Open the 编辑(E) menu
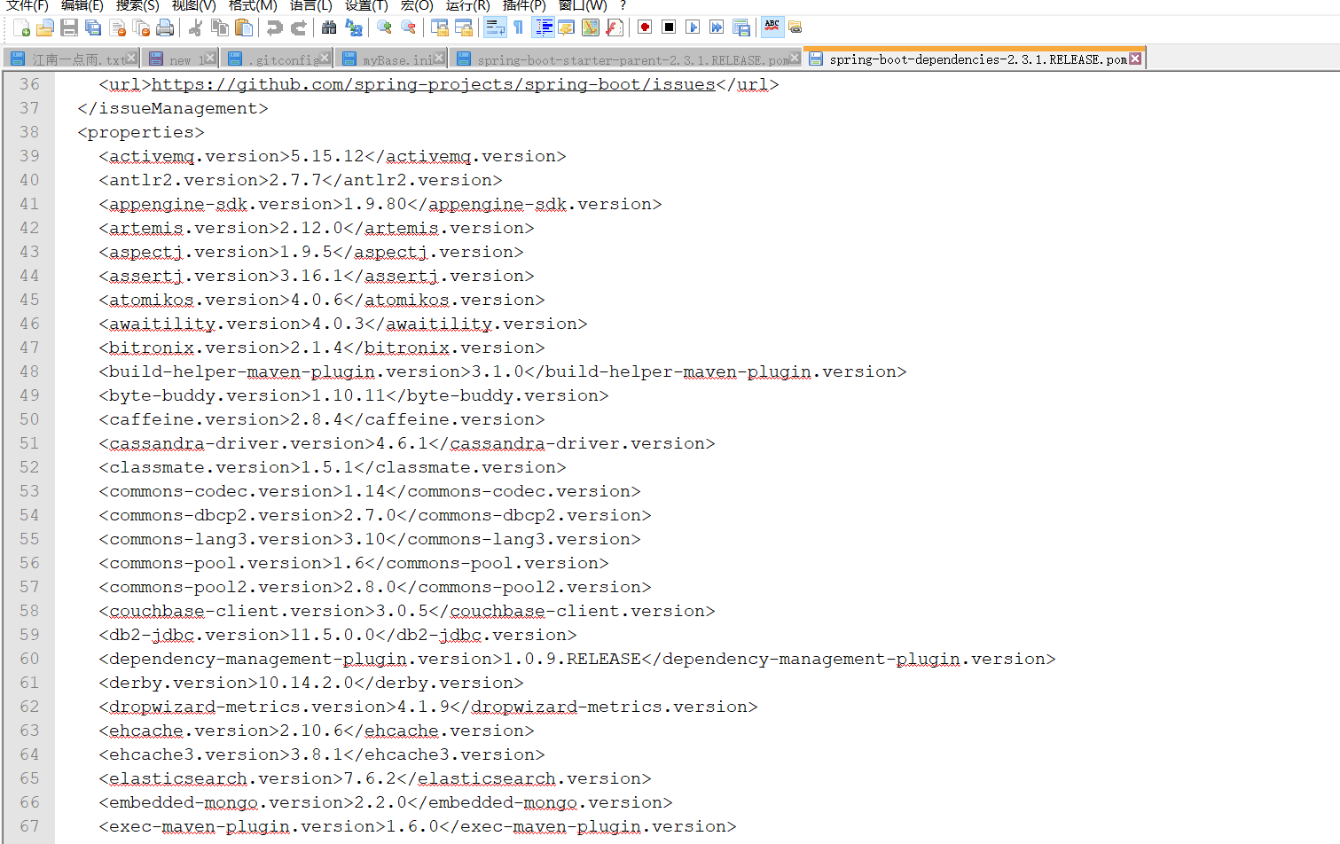The height and width of the screenshot is (844, 1340). (x=82, y=6)
